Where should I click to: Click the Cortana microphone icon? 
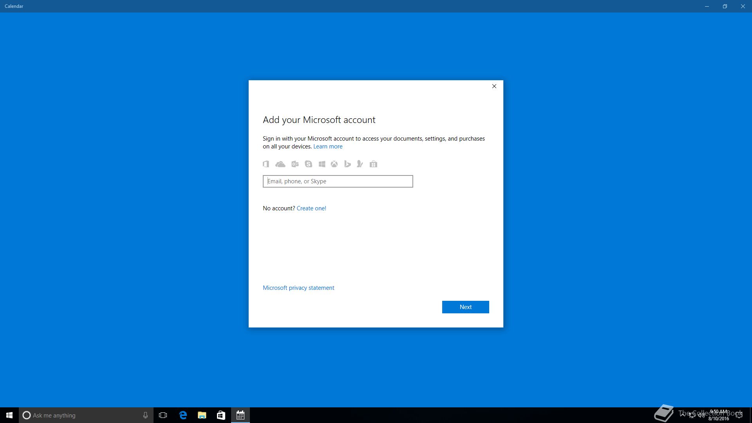click(x=145, y=415)
